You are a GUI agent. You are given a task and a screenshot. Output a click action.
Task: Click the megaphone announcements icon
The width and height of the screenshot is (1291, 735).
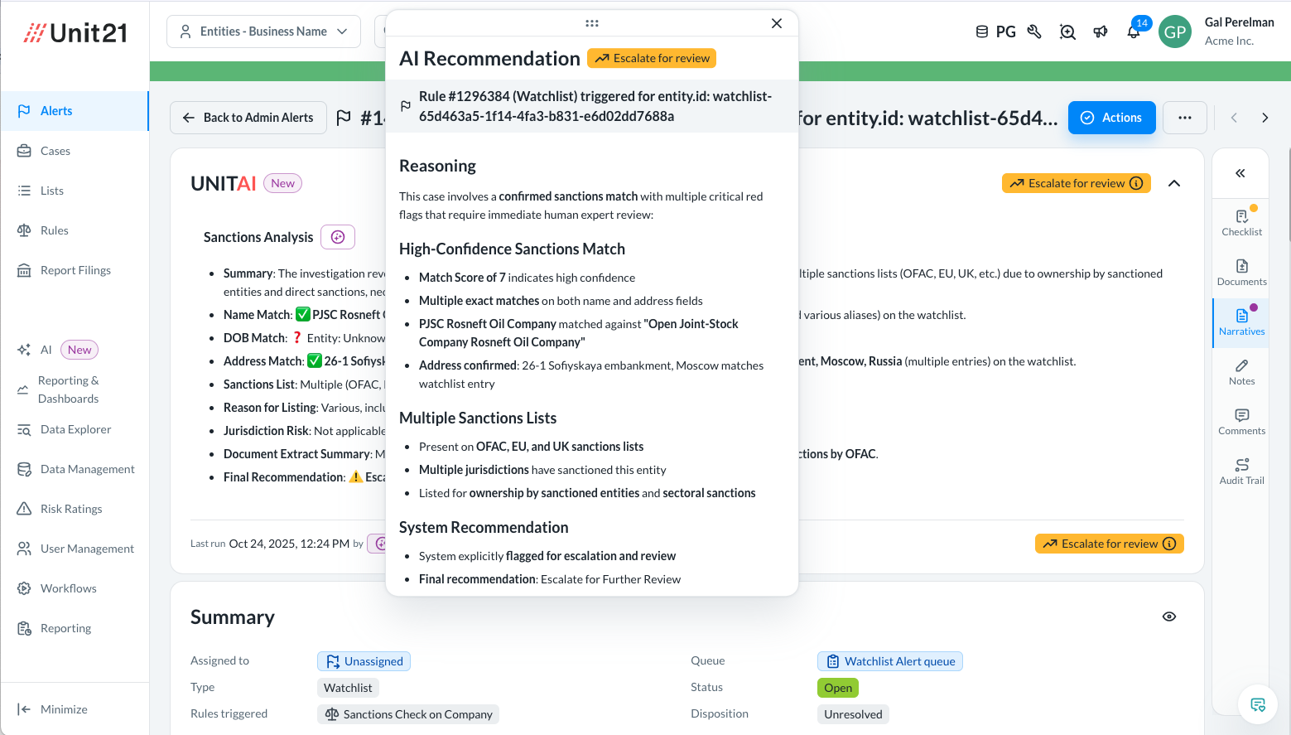[x=1101, y=31]
